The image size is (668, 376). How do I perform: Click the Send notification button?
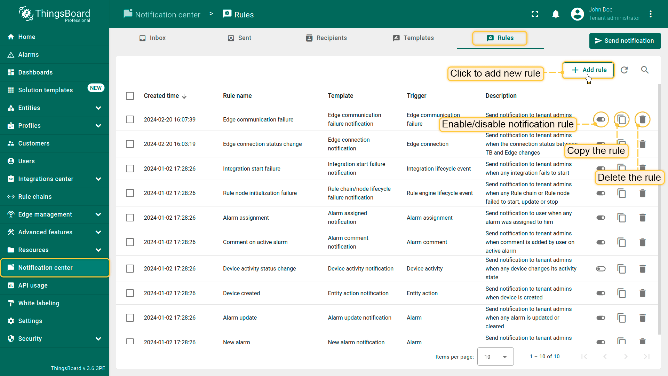tap(625, 41)
